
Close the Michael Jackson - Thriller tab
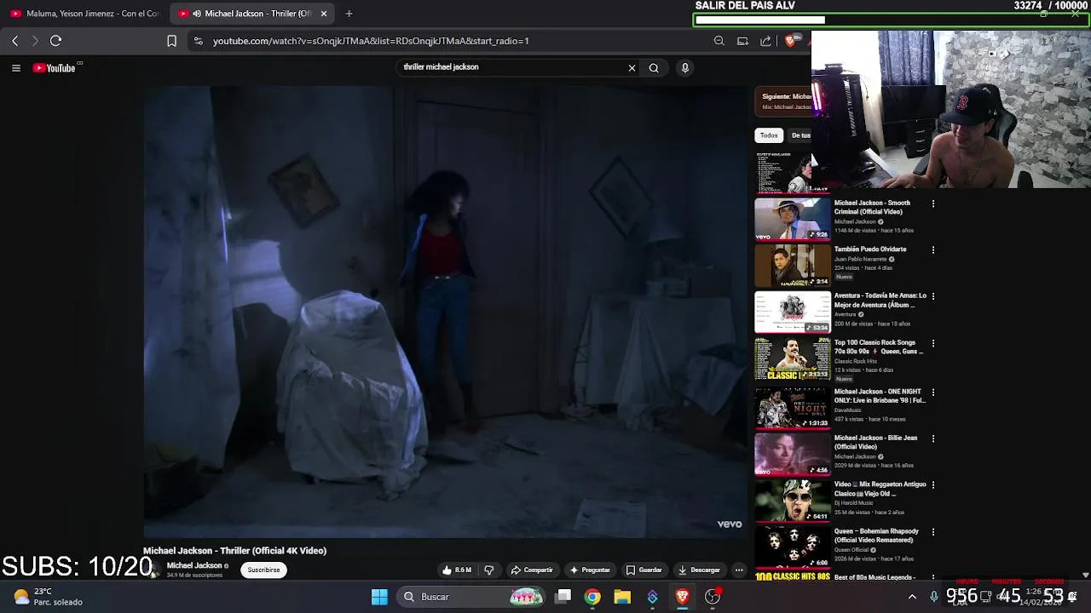324,14
